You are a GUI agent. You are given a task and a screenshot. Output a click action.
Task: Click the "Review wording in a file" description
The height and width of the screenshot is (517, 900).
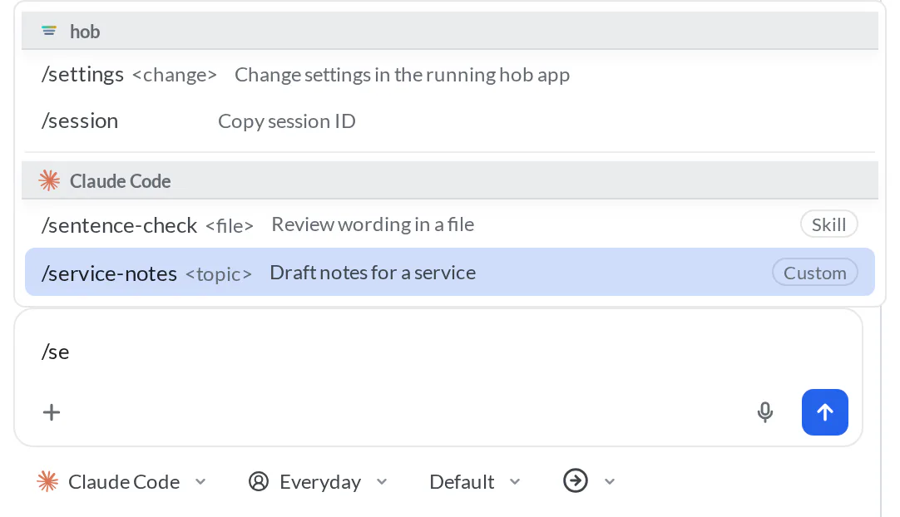point(373,224)
